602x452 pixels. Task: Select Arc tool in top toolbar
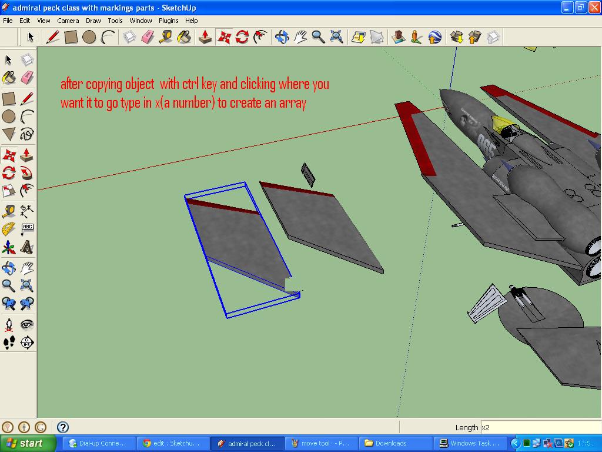pyautogui.click(x=108, y=37)
